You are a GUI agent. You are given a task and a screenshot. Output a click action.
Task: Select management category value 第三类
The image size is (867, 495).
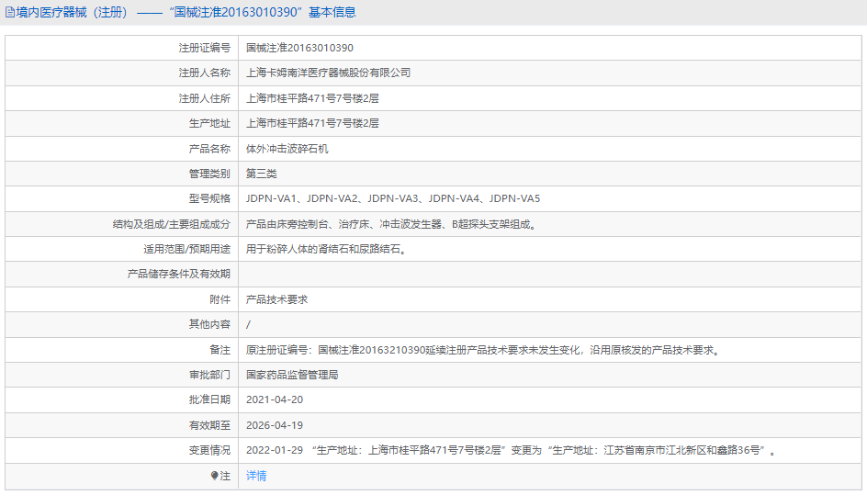261,174
